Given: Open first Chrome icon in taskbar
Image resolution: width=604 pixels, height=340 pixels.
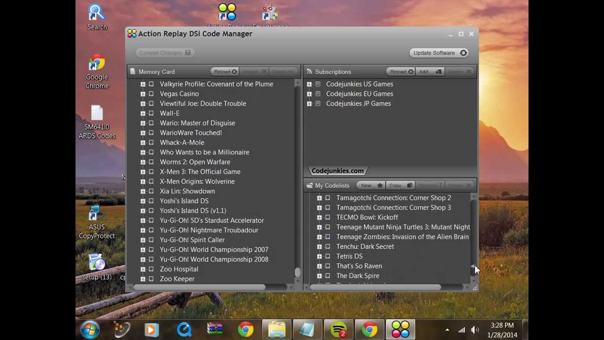Looking at the screenshot, I should coord(245,330).
